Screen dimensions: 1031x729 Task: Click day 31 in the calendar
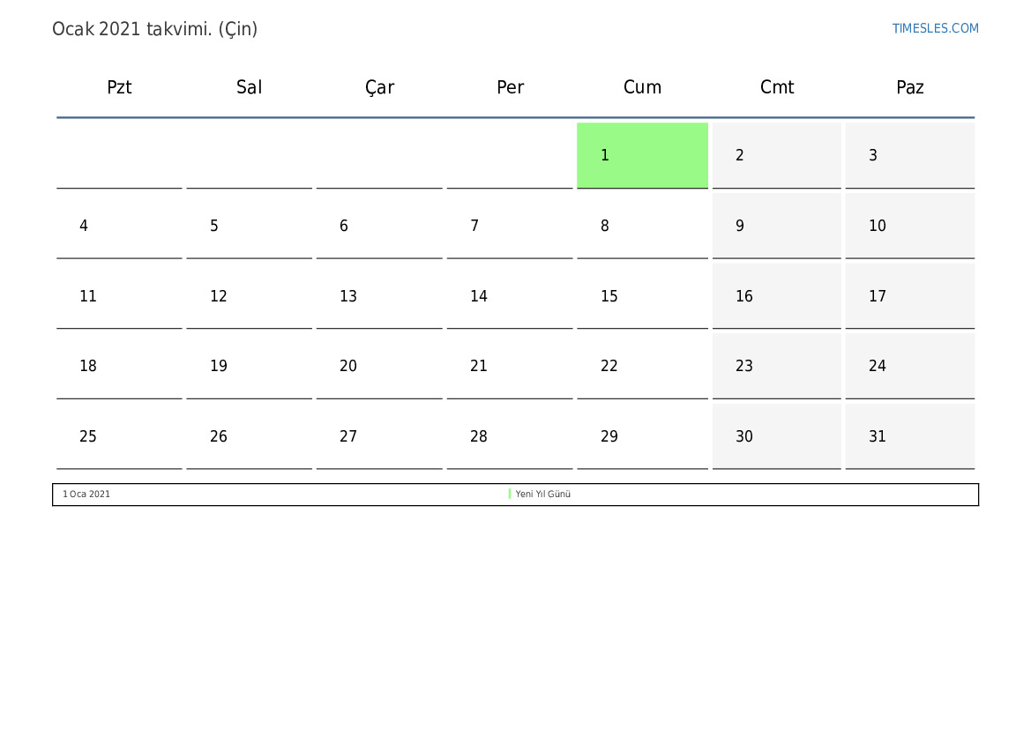pos(909,436)
